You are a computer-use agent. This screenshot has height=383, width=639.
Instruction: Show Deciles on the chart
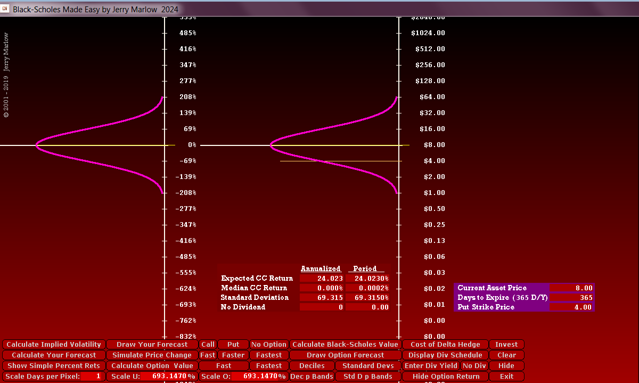tap(312, 366)
